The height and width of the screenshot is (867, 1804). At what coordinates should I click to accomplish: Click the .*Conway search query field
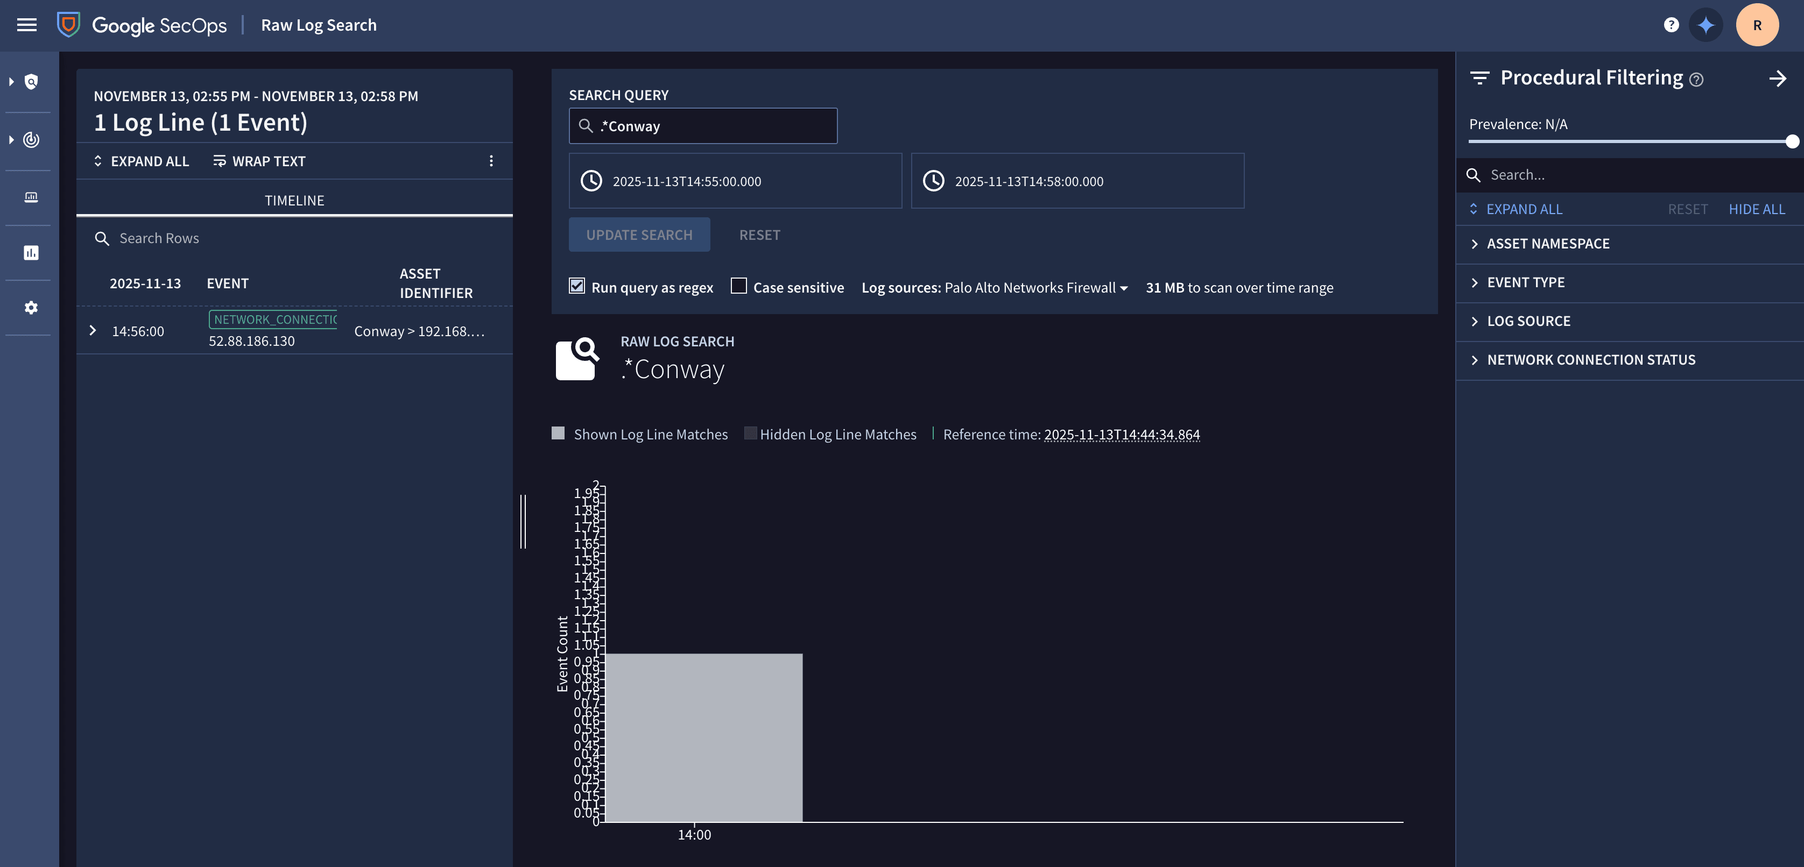pyautogui.click(x=703, y=126)
